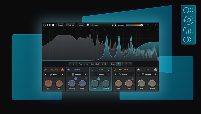Select previous Saturate type left of Tape
The height and width of the screenshot is (114, 201).
(x=46, y=75)
